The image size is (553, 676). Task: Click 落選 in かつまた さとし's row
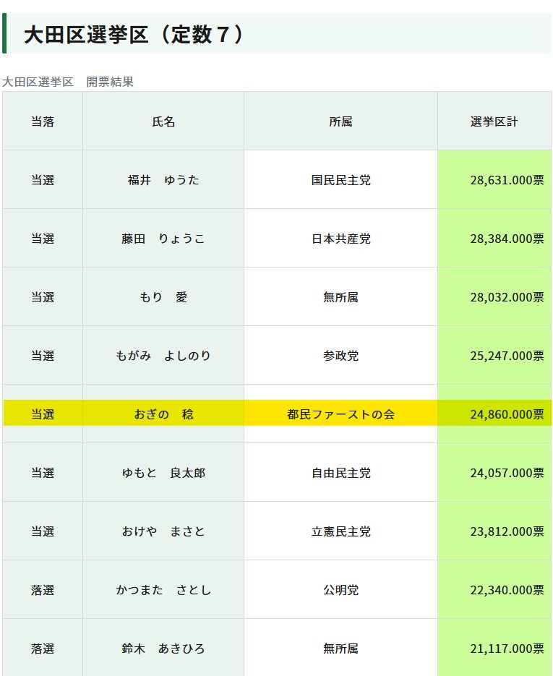43,590
